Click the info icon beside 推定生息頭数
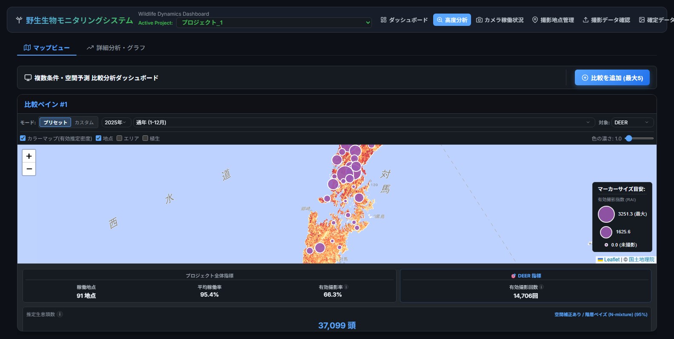This screenshot has height=339, width=674. click(60, 314)
